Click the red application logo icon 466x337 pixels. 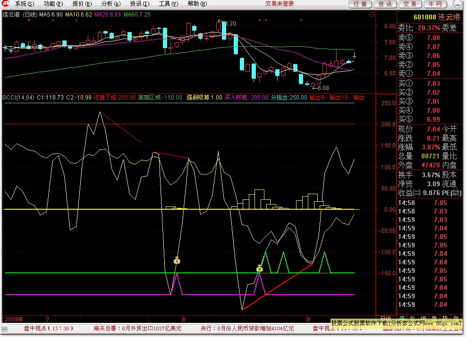[x=6, y=4]
